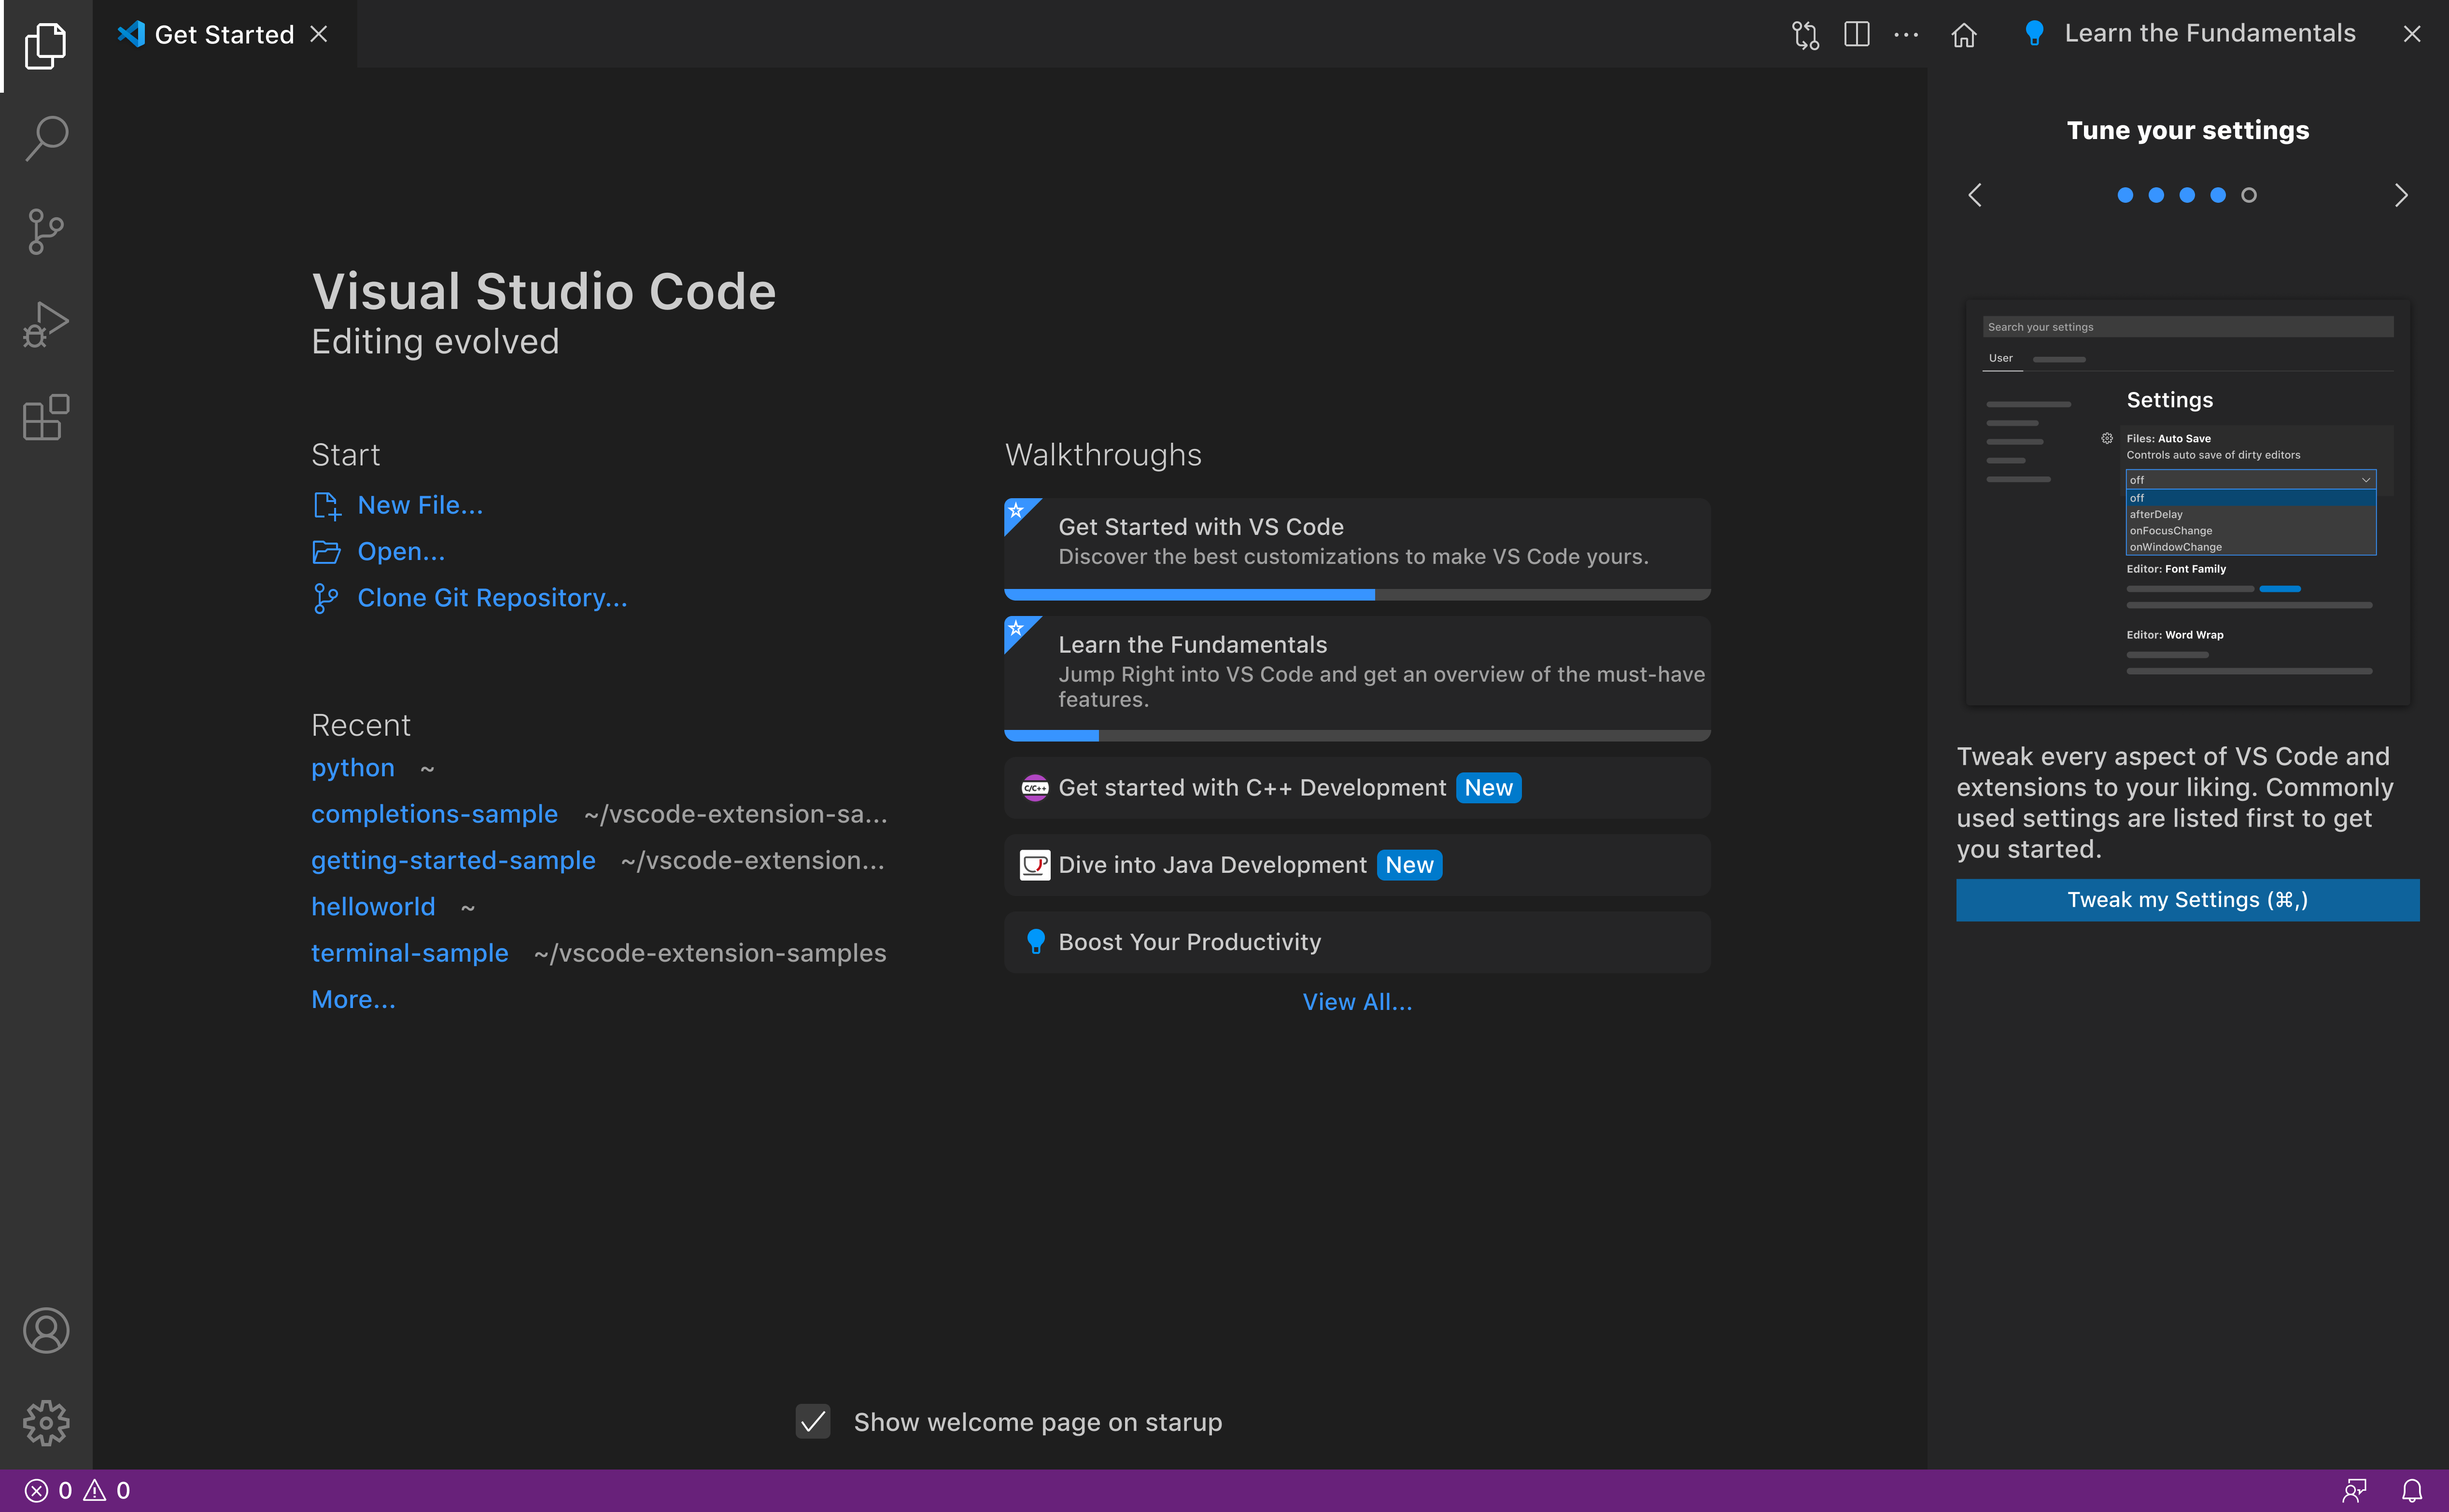Open the Manage gear menu
Viewport: 2449px width, 1512px height.
tap(45, 1423)
